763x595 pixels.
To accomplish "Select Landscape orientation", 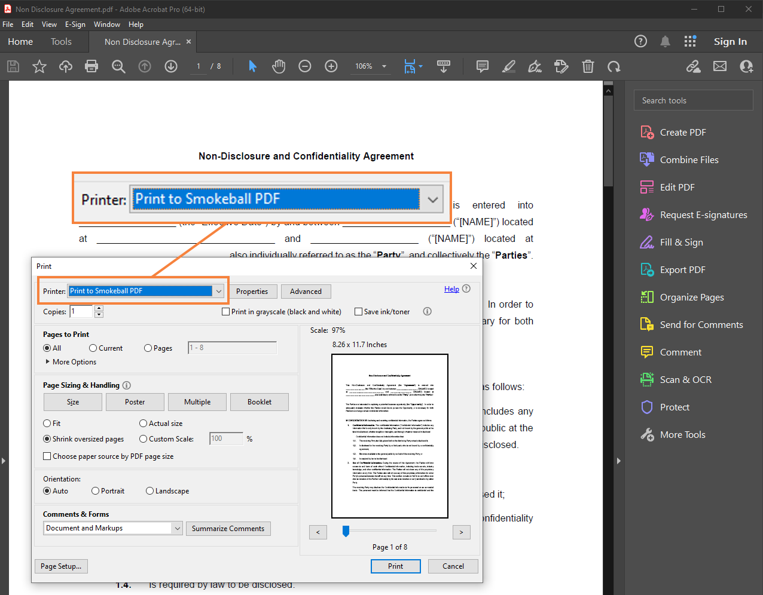I will click(x=149, y=491).
